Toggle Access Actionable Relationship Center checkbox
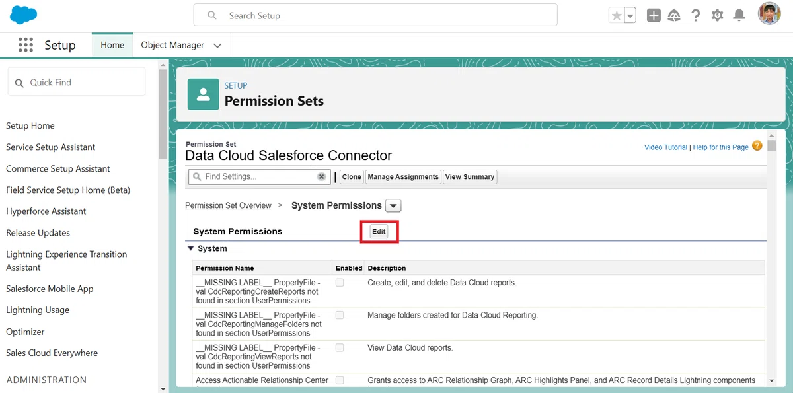 tap(340, 380)
